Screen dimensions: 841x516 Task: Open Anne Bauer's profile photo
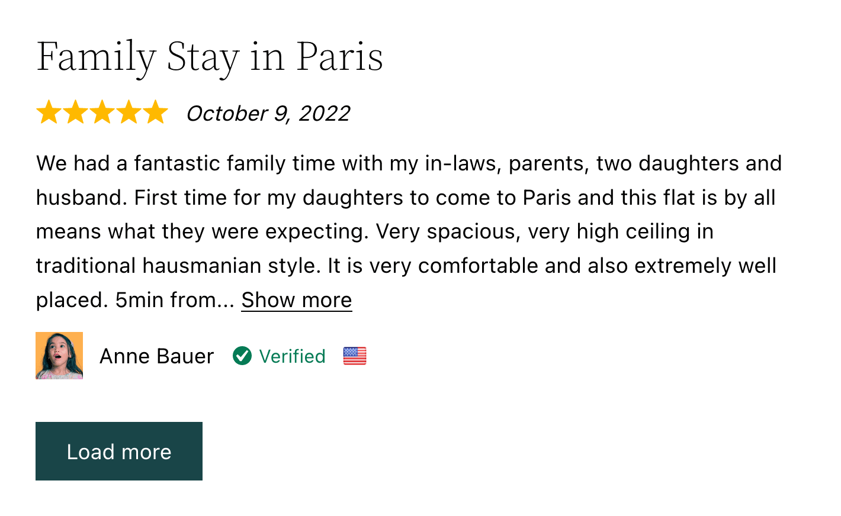59,356
